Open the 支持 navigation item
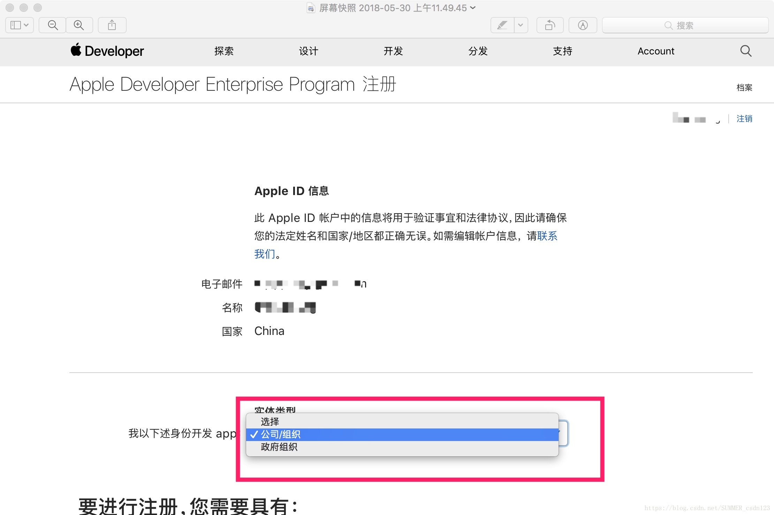The width and height of the screenshot is (774, 515). click(563, 51)
